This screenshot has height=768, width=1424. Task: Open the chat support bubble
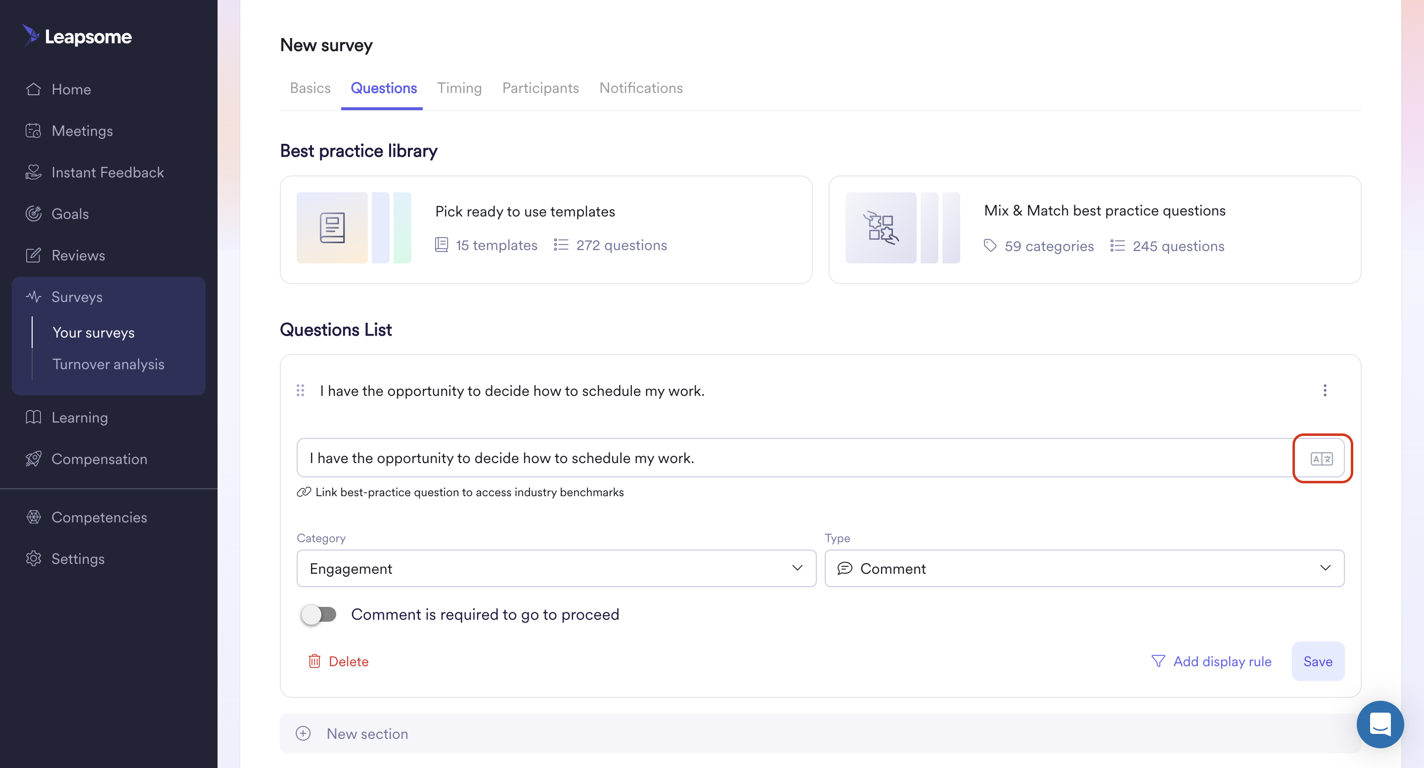click(x=1380, y=725)
